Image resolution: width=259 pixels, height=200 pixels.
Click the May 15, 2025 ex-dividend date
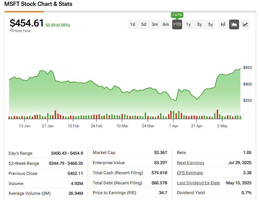[x=239, y=183]
